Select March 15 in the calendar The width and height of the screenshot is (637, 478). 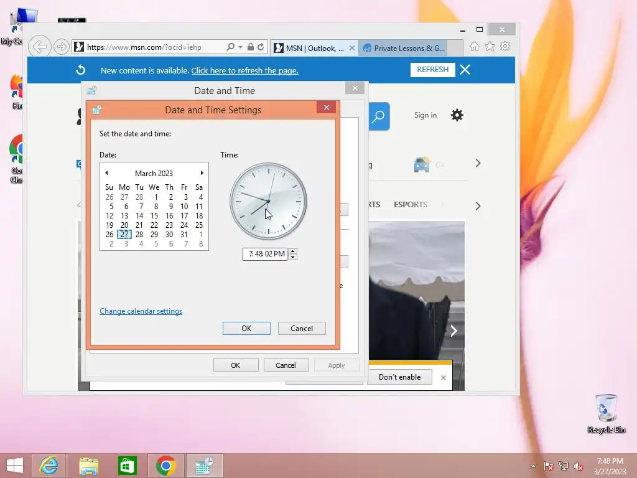point(154,216)
